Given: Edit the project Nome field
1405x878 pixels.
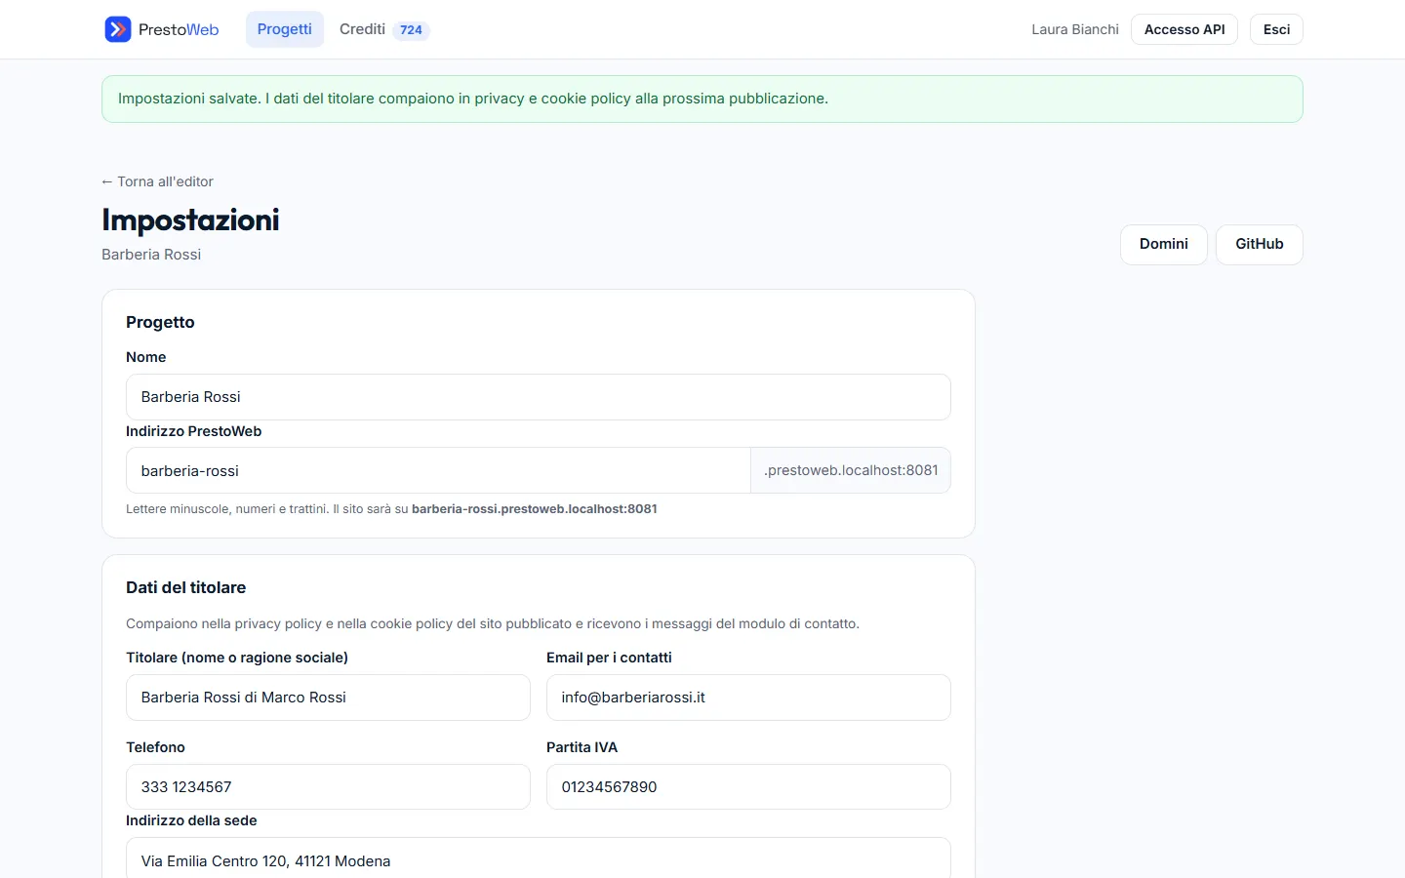Looking at the screenshot, I should click(539, 397).
